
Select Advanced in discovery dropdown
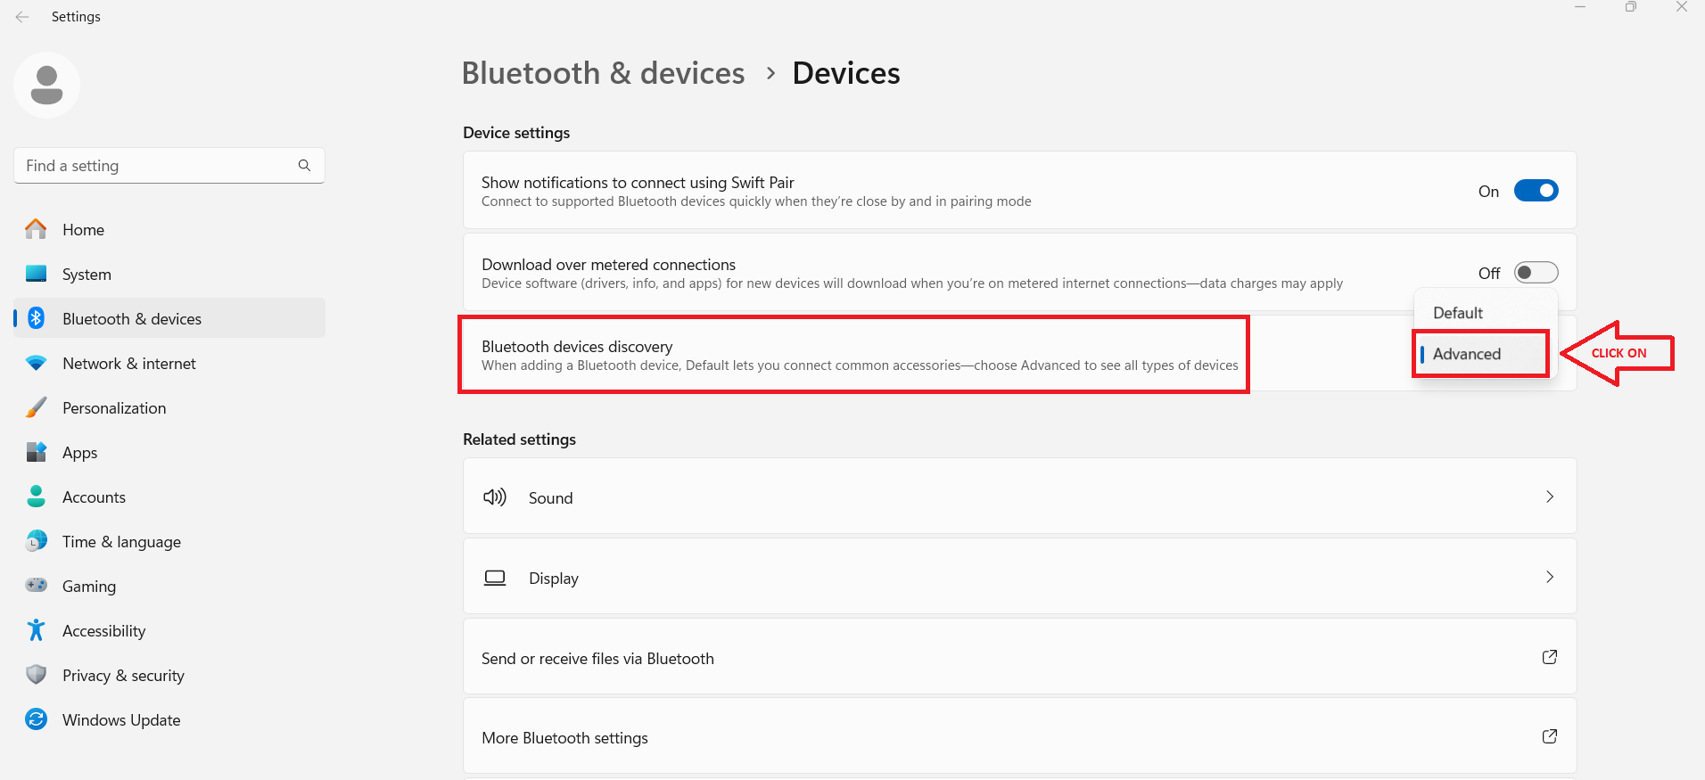[x=1467, y=354]
